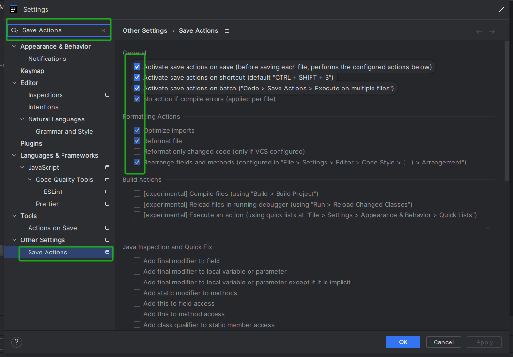Click Other Settings in the breadcrumb path
This screenshot has height=357, width=513.
[144, 30]
